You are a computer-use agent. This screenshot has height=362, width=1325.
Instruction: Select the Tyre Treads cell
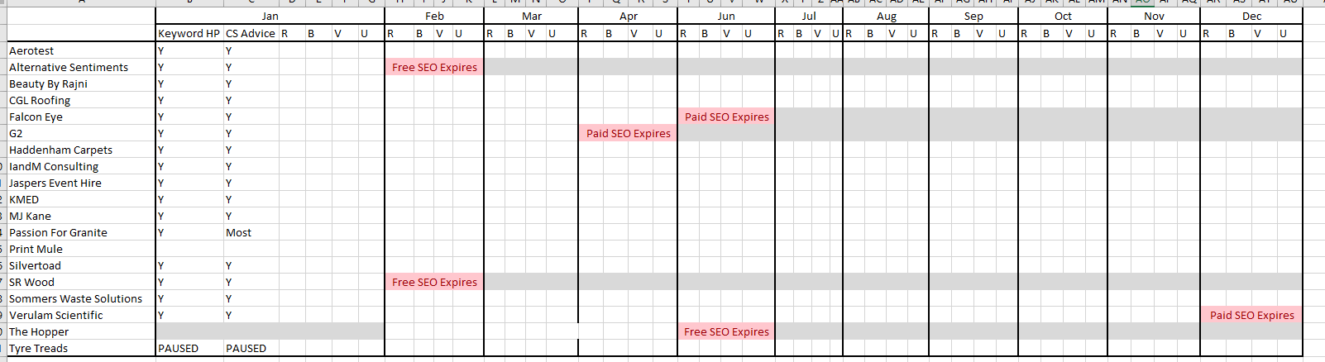pyautogui.click(x=39, y=348)
